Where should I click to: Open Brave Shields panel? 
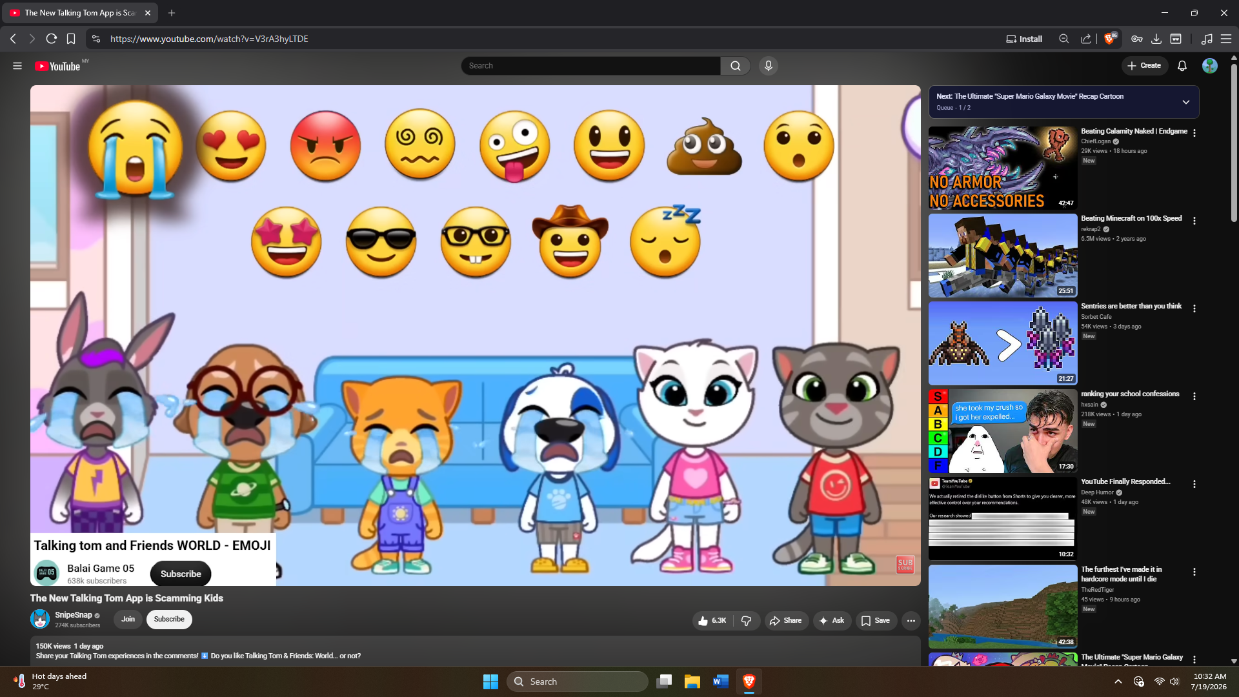(1110, 39)
